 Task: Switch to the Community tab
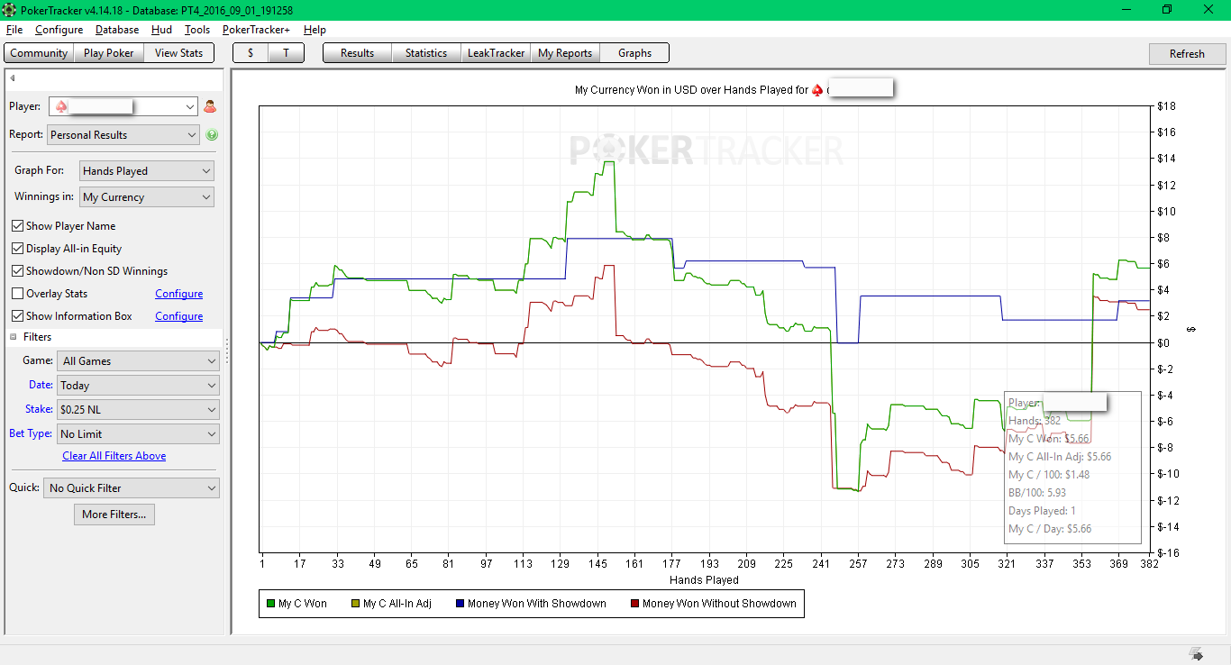click(39, 53)
